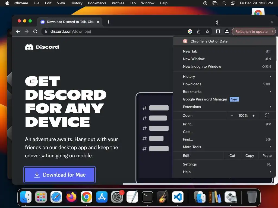Click the Cut button in Edit row

(x=232, y=156)
